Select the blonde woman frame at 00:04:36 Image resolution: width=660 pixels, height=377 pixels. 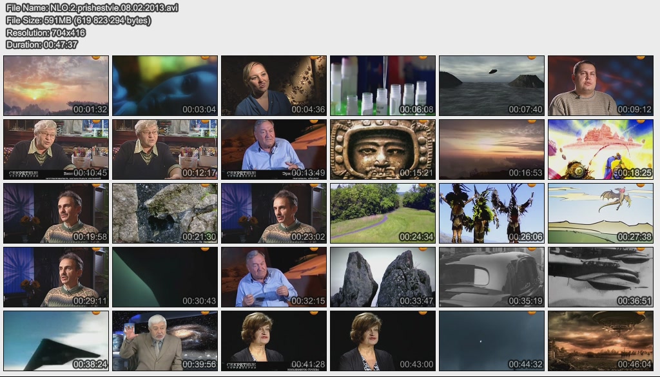click(273, 86)
